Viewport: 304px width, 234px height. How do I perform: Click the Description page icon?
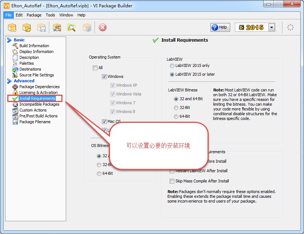(x=15, y=57)
